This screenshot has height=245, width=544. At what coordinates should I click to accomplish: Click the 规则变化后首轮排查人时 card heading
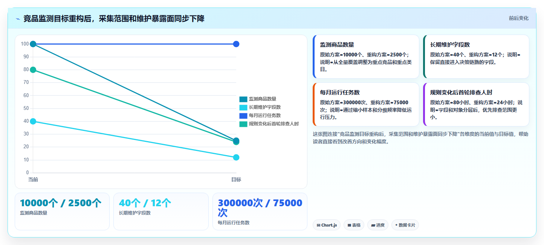(x=461, y=92)
